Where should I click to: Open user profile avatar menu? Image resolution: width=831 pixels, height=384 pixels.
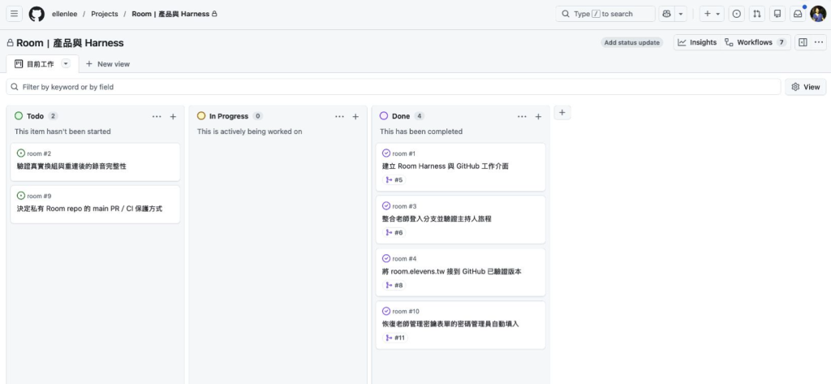[x=818, y=14]
